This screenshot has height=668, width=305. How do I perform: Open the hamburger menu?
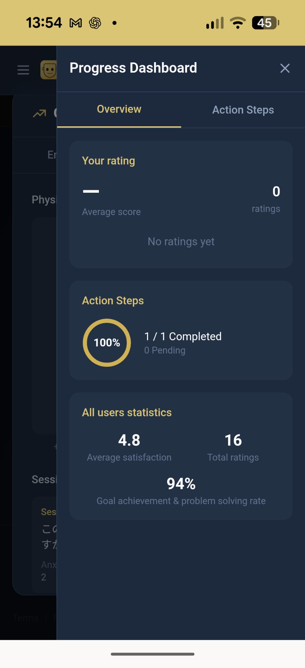click(x=23, y=70)
